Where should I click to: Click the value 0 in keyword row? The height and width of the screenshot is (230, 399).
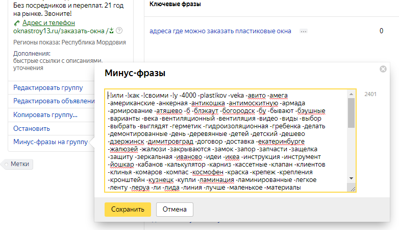[381, 31]
